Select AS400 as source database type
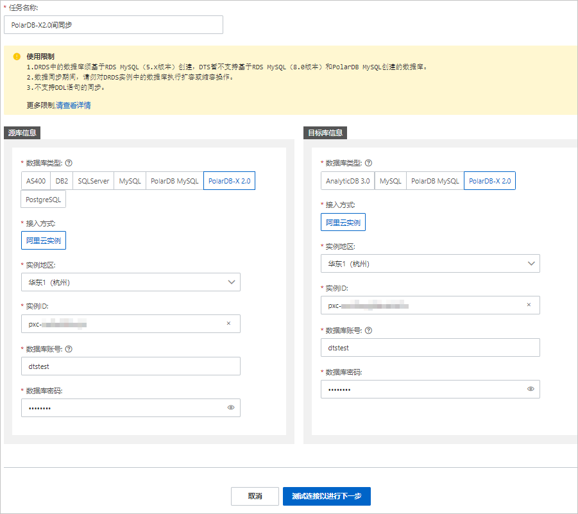This screenshot has width=578, height=514. (36, 181)
